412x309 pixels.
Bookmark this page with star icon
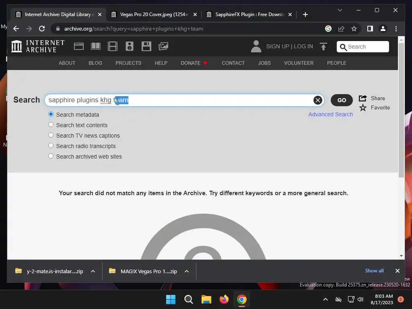(354, 29)
